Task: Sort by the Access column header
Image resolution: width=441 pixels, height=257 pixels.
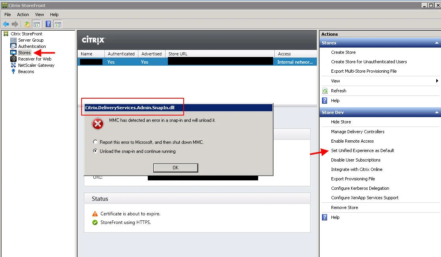Action: click(296, 54)
